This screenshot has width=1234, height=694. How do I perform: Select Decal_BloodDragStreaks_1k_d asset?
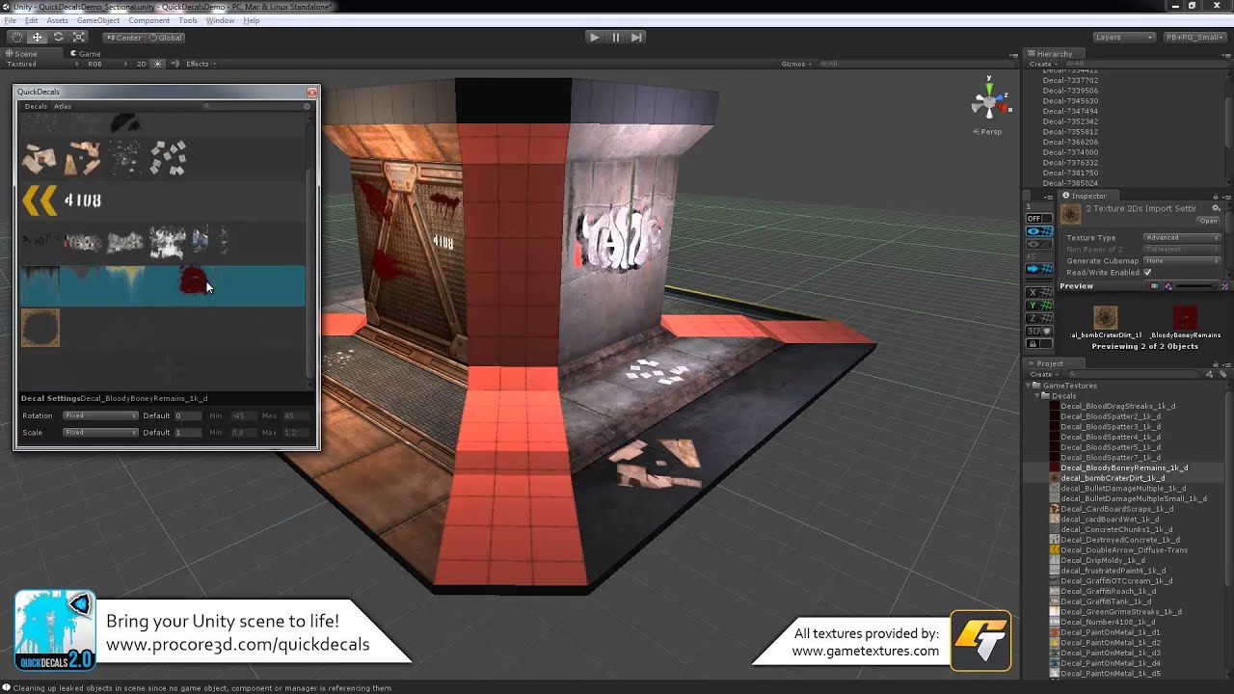1117,406
